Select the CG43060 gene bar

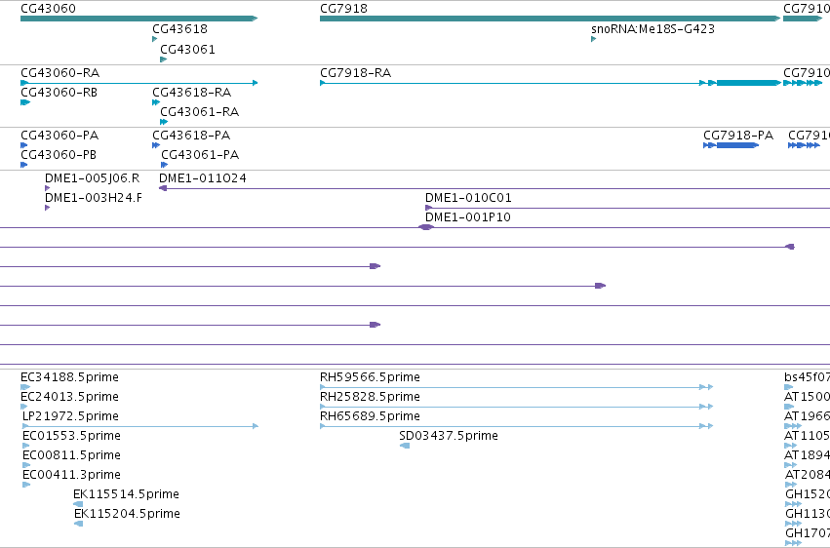click(x=138, y=19)
